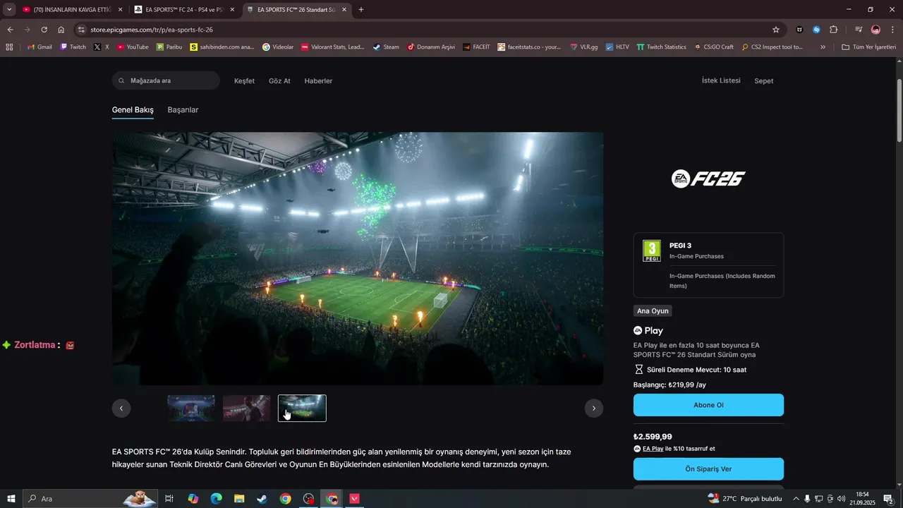Open the sahibinden.com bookmark
This screenshot has width=903, height=508.
click(x=222, y=47)
